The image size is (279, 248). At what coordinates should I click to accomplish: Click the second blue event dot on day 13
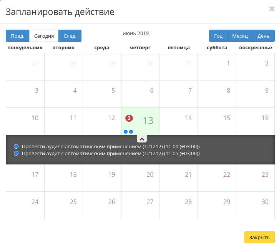click(131, 132)
